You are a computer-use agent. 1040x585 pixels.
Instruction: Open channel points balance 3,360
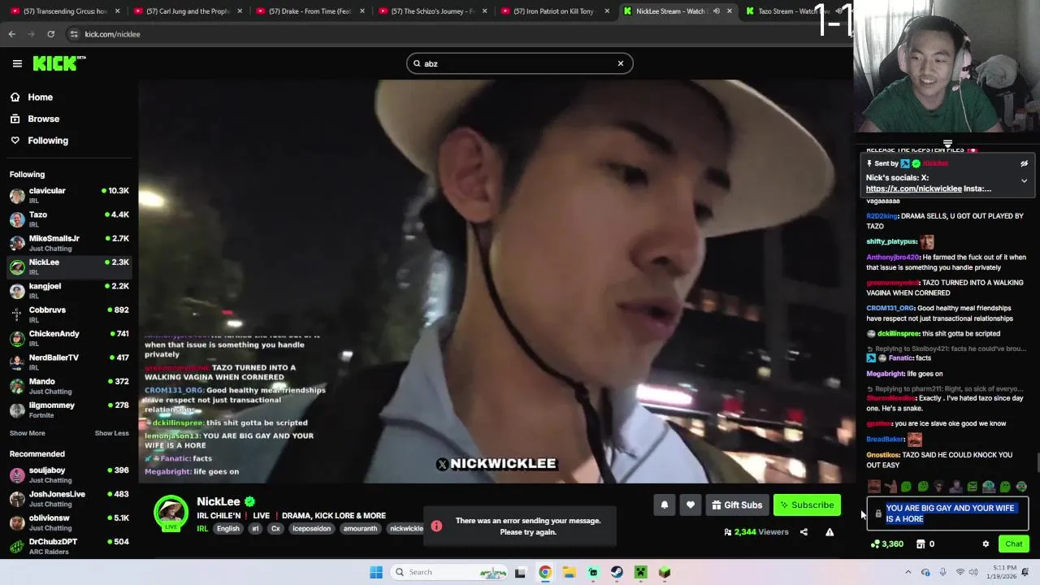click(887, 544)
